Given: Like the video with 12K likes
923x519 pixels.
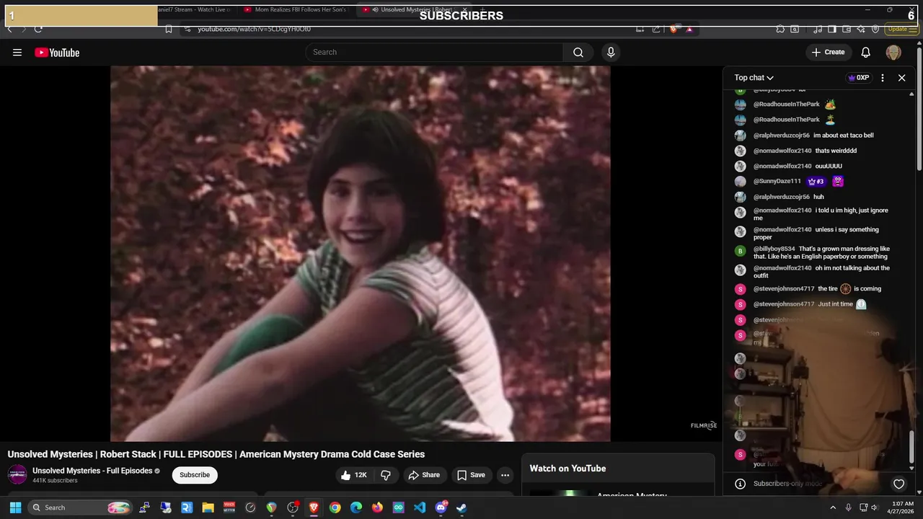Looking at the screenshot, I should [354, 475].
